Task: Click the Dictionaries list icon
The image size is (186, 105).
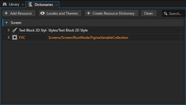Action: point(31,4)
